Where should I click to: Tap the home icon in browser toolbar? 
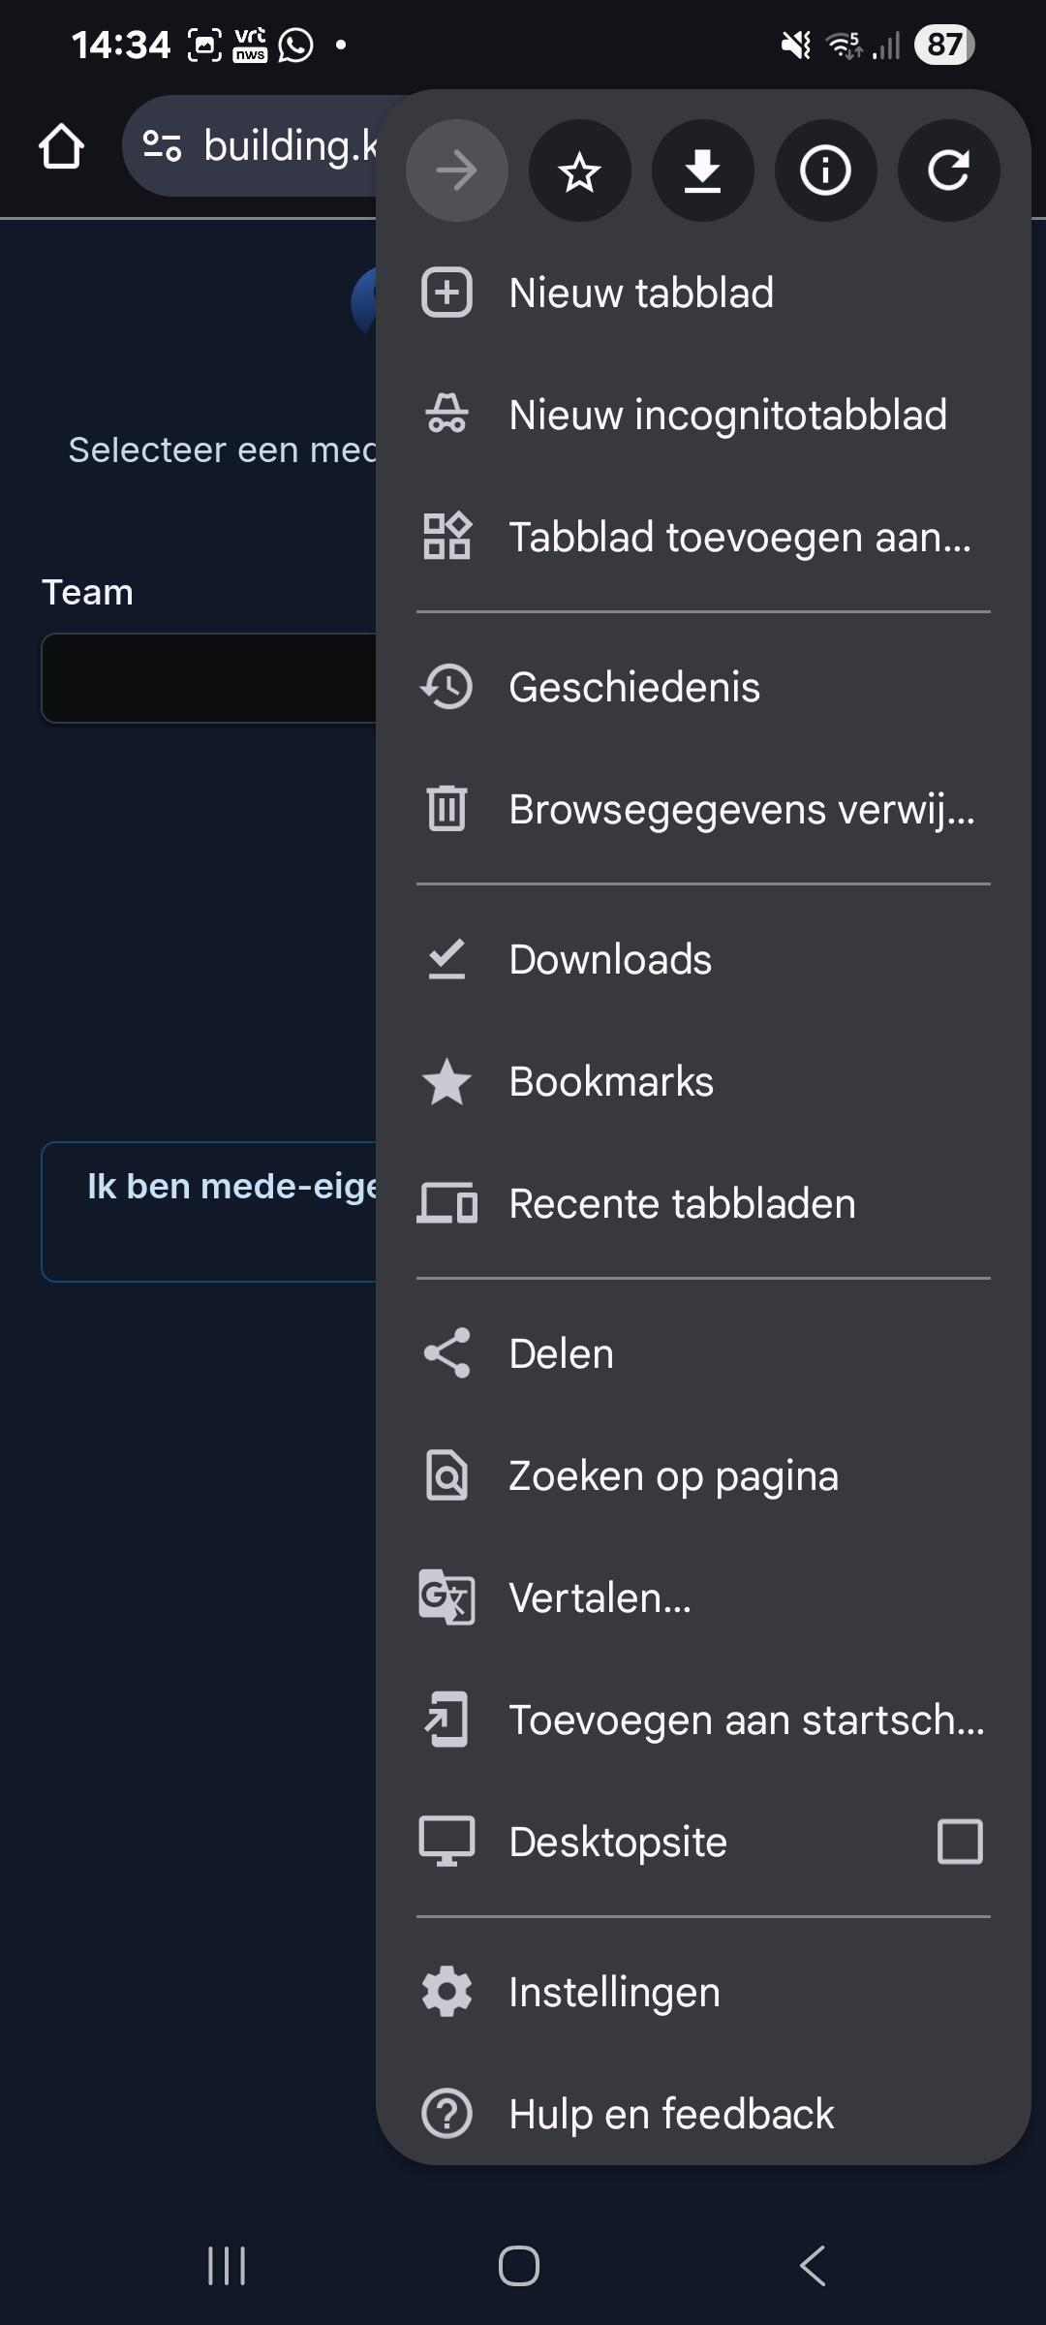pos(62,147)
